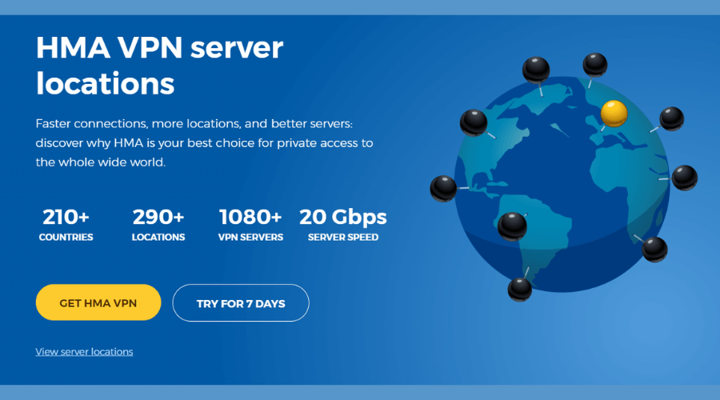Click the HMA VPN server locations heading
This screenshot has height=400, width=720.
tap(159, 65)
